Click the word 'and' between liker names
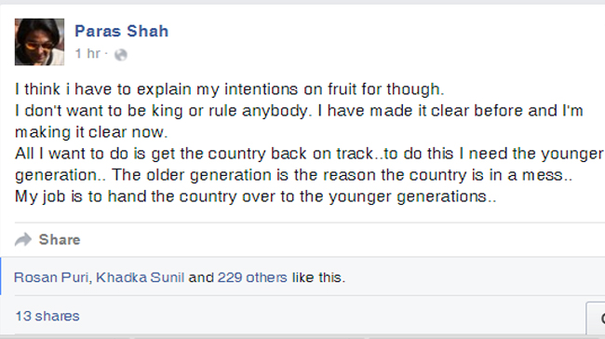This screenshot has height=339, width=605. pyautogui.click(x=201, y=278)
